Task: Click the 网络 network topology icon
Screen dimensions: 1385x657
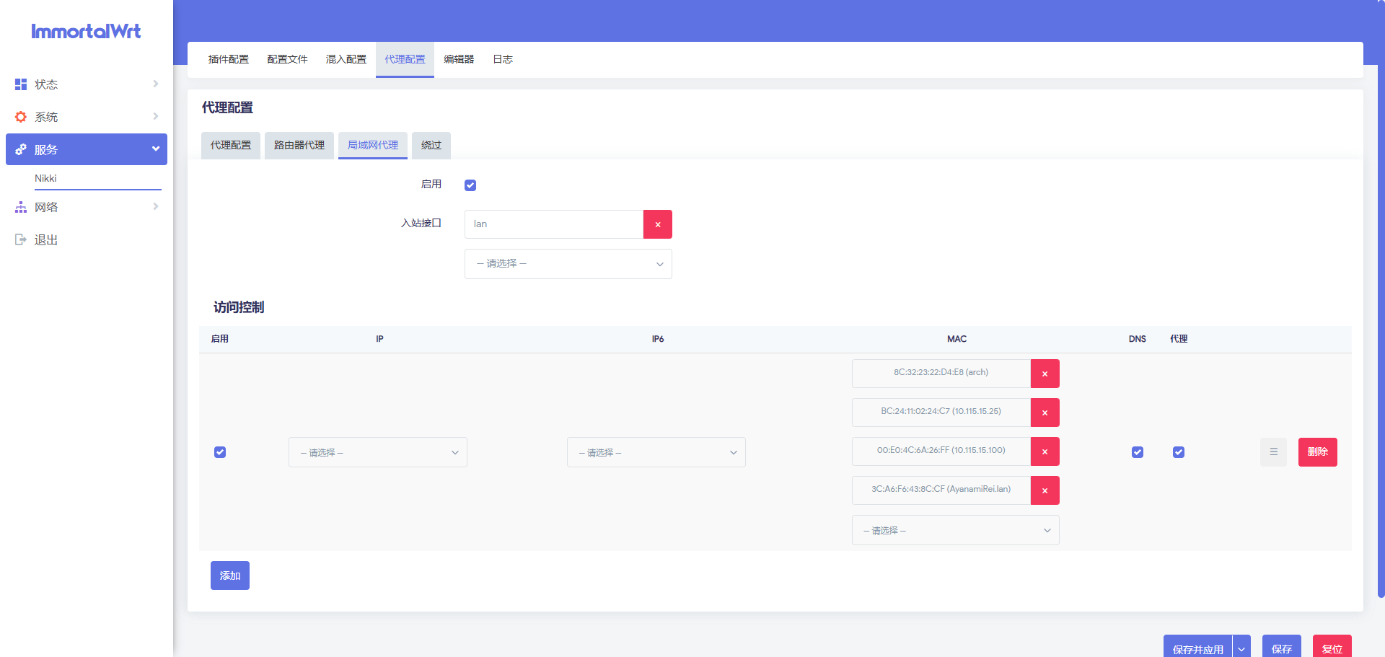Action: [x=21, y=207]
